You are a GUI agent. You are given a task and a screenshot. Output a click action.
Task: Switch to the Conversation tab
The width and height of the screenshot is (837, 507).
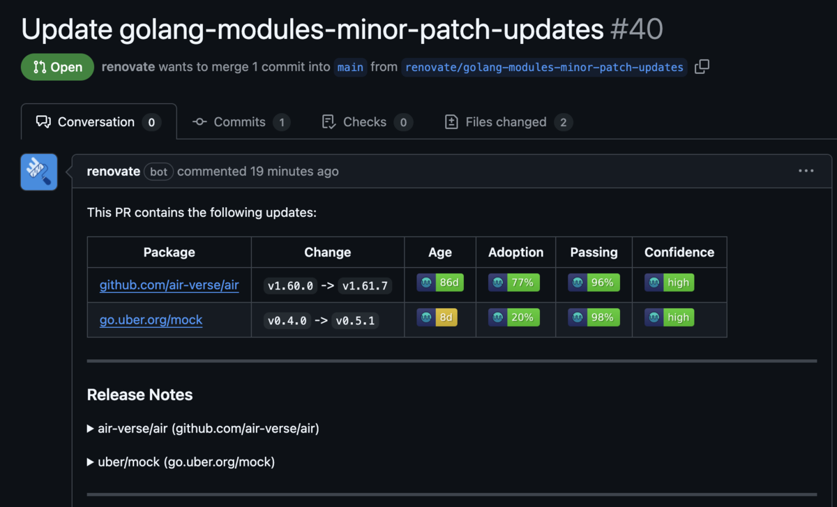[x=98, y=122]
